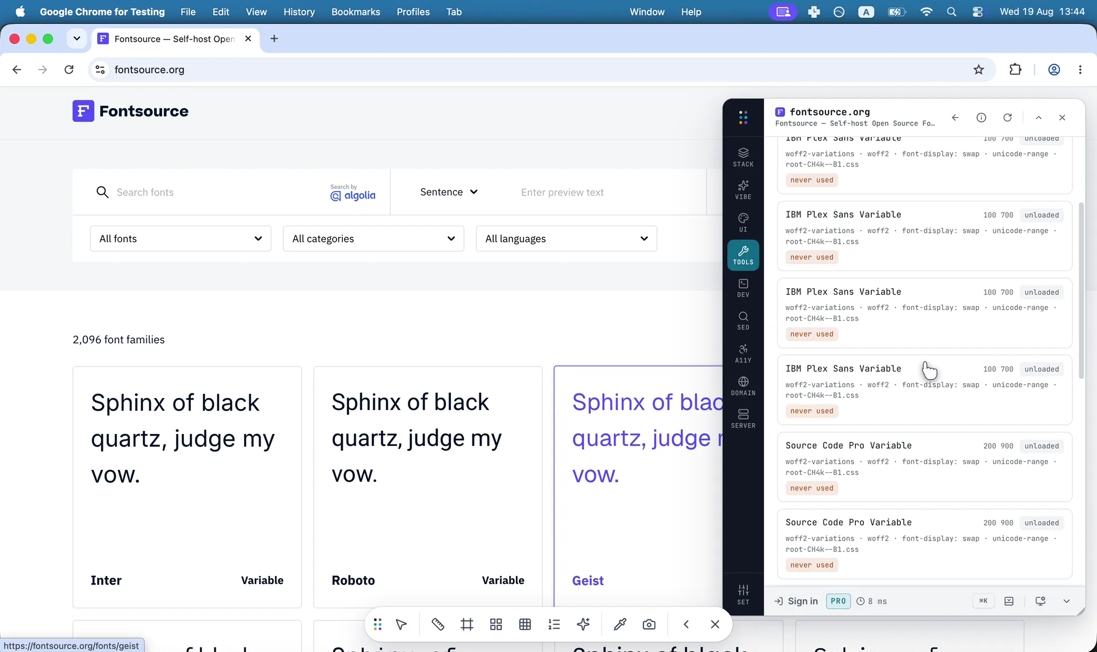The image size is (1097, 652).
Task: Open Chrome tab search dropdown arrow
Action: pyautogui.click(x=77, y=39)
